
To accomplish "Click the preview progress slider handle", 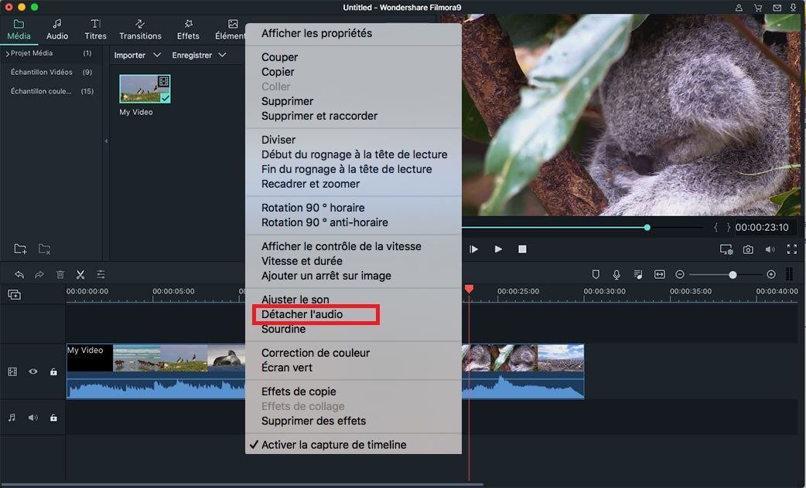I will coord(647,227).
